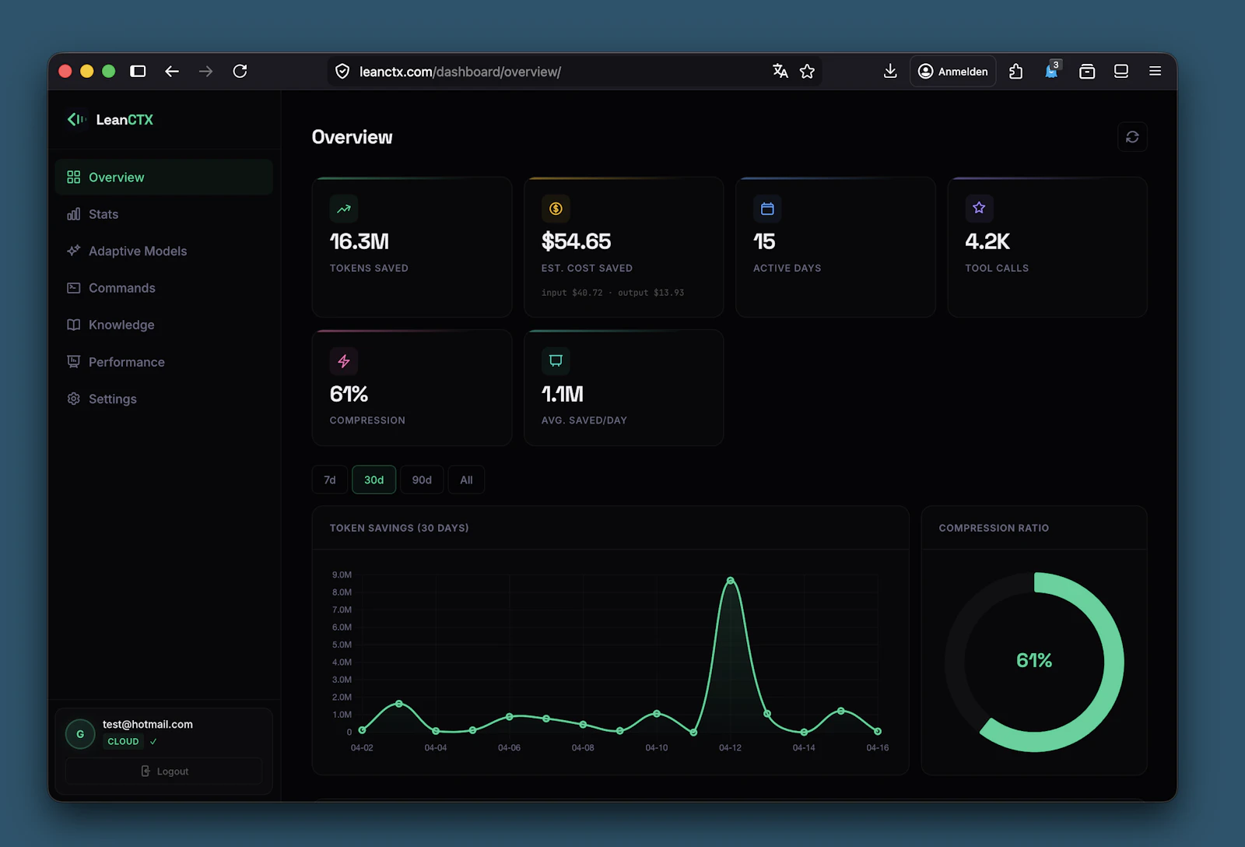This screenshot has width=1245, height=847.
Task: Select the 7d time range
Action: 329,480
